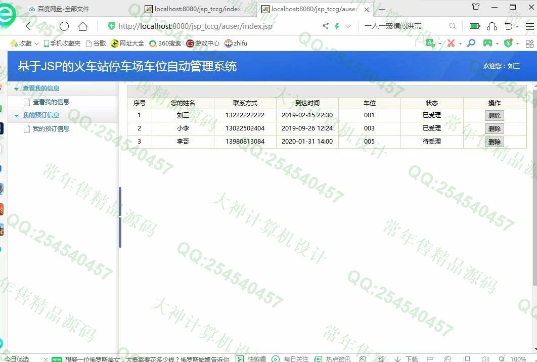The image size is (537, 362).
Task: Click the 热点资讯 icon in status bar
Action: pyautogui.click(x=318, y=359)
